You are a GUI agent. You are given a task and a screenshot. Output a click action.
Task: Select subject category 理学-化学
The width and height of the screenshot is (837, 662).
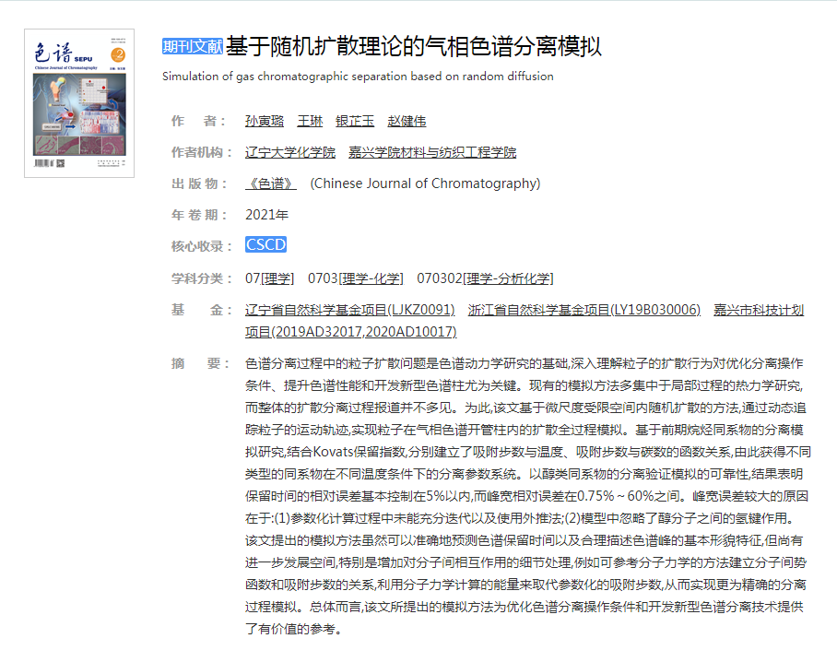coord(371,278)
